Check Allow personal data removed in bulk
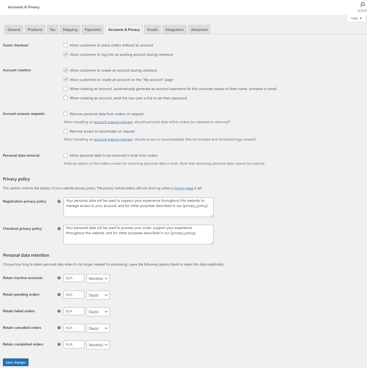The image size is (367, 368). tap(66, 155)
